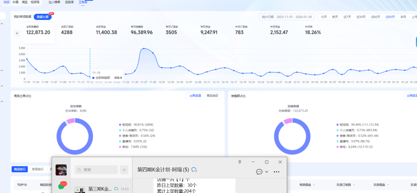The height and width of the screenshot is (193, 417).
Task: Open the WeChat chats icon with red badge
Action: click(x=62, y=185)
